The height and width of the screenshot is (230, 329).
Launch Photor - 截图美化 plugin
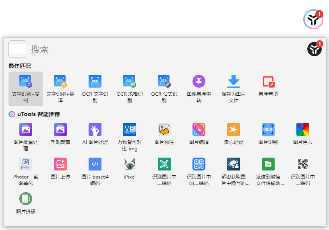click(26, 164)
